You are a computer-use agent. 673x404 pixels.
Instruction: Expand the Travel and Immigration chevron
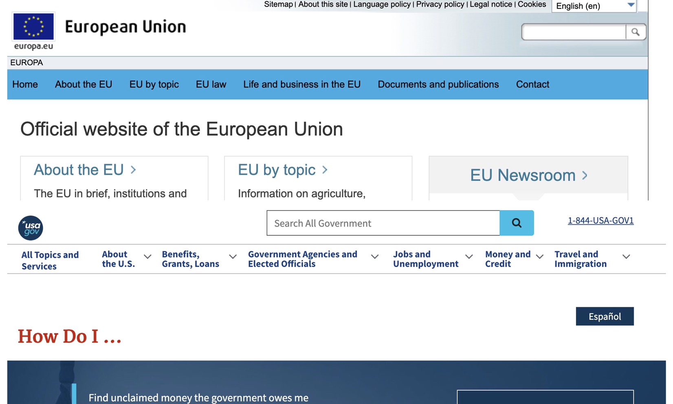click(x=626, y=257)
